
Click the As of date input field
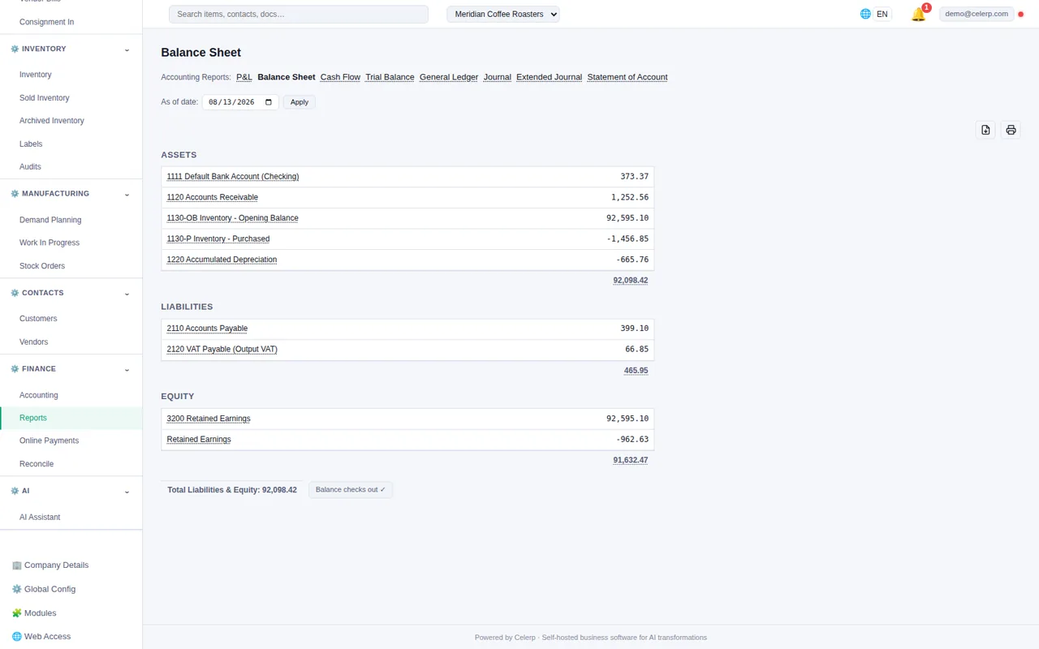click(x=240, y=102)
